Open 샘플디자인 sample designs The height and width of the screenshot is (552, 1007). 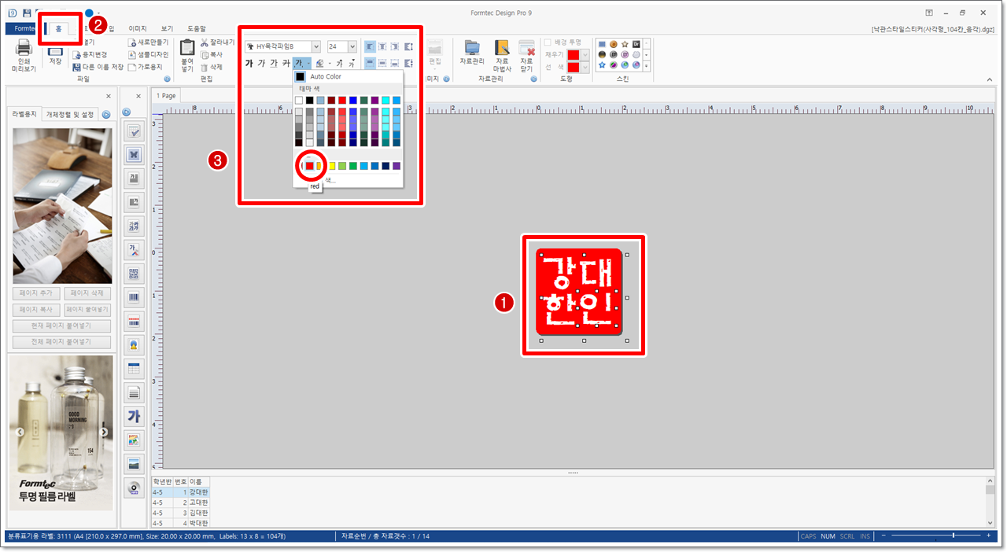[x=148, y=55]
